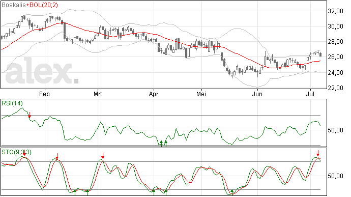Click the STO green buy arrow in May
This screenshot has width=351, height=197.
232,192
